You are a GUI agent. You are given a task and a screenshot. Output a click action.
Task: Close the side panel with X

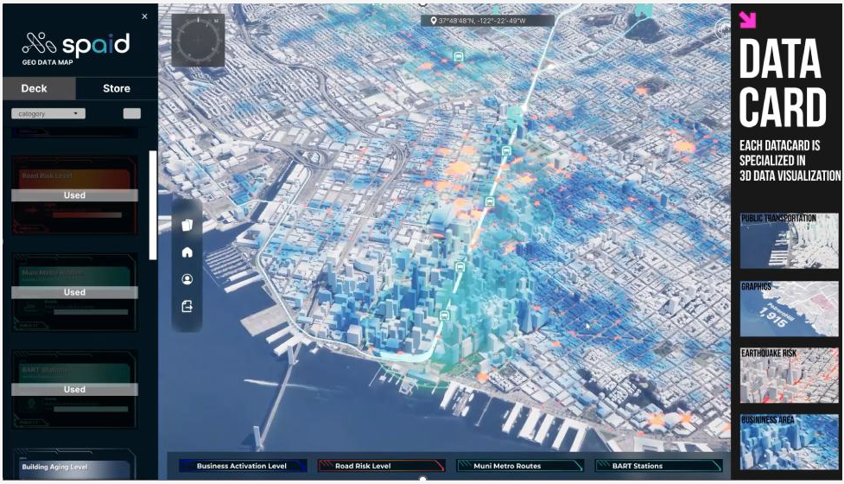click(x=144, y=16)
